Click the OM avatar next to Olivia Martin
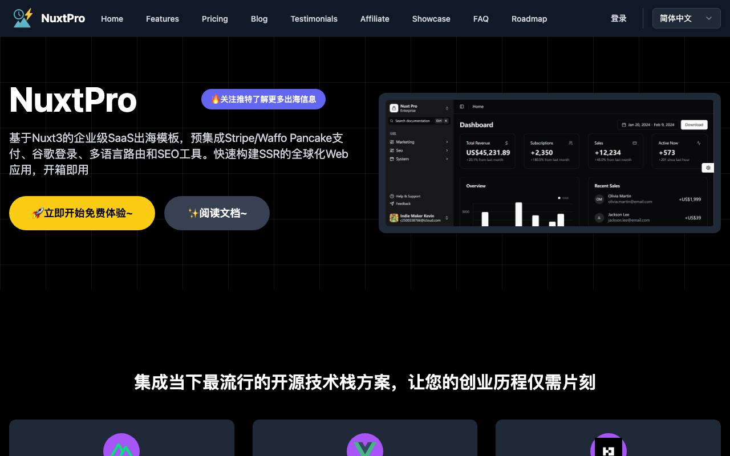This screenshot has width=730, height=456. pyautogui.click(x=599, y=199)
